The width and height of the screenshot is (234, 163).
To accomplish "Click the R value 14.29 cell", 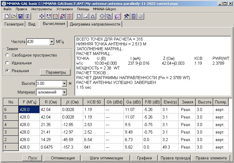I will 50,140.
